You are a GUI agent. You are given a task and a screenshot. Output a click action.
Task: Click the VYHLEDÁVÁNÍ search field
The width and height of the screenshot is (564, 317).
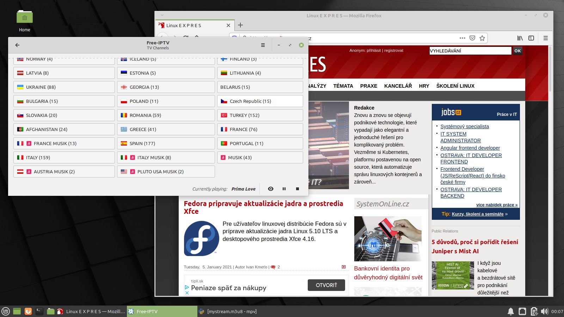point(470,51)
